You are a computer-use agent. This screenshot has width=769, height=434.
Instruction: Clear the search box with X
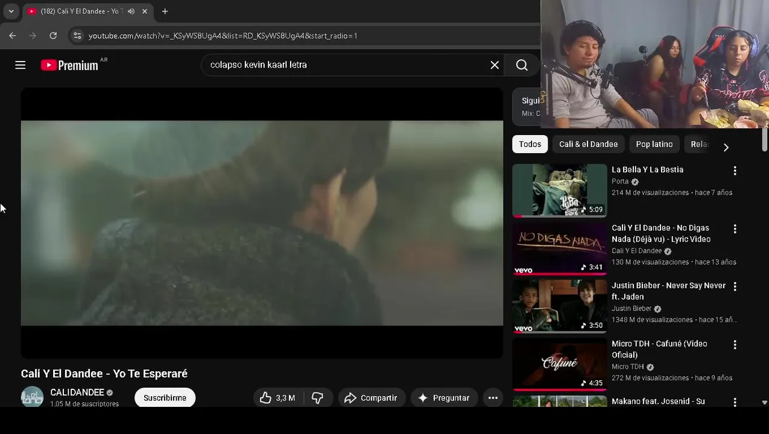tap(495, 65)
